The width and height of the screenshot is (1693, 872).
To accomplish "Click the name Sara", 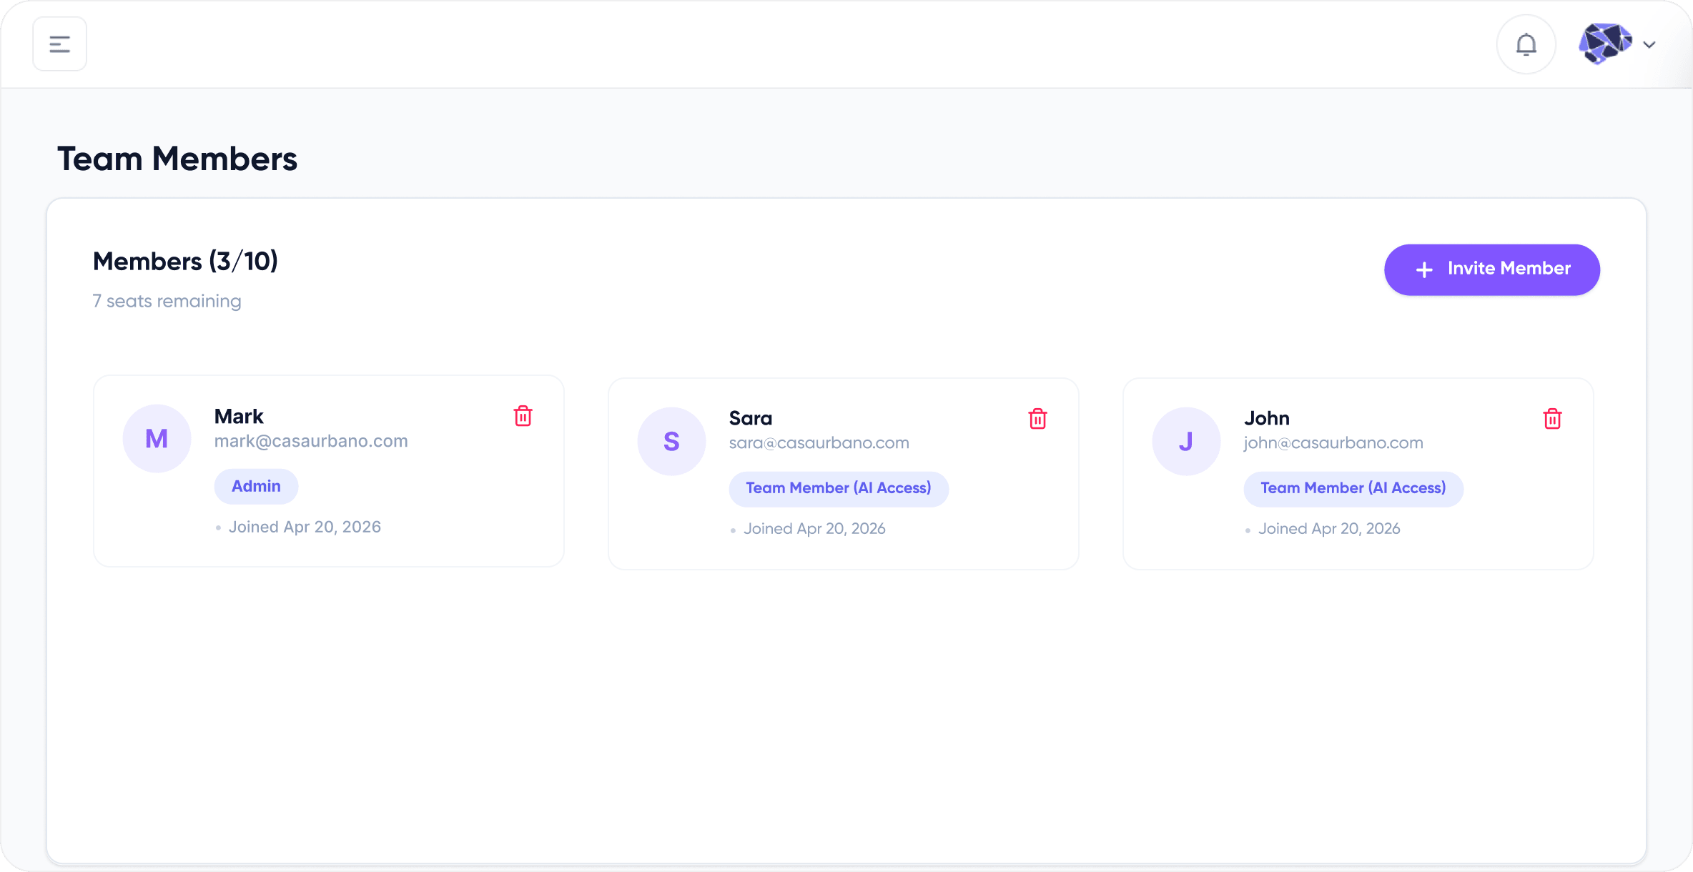I will coord(751,418).
